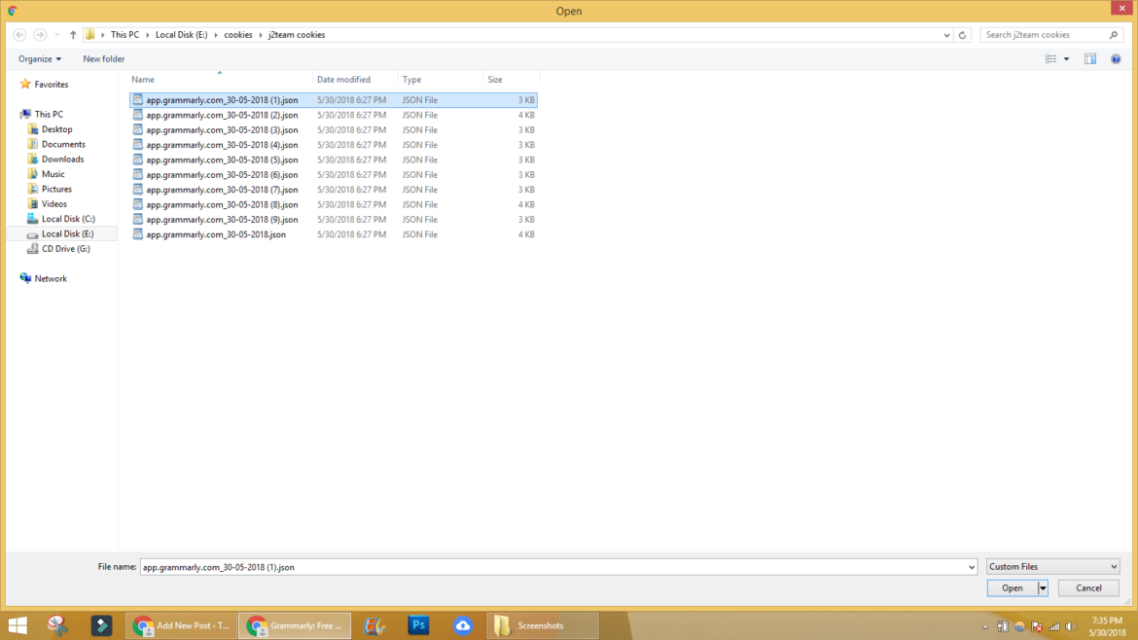Select Downloads in navigation pane
1138x640 pixels.
[x=62, y=159]
